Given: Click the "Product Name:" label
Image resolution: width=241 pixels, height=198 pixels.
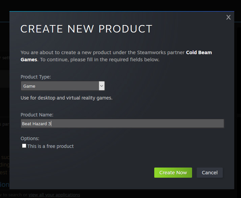Looking at the screenshot, I should tap(37, 115).
